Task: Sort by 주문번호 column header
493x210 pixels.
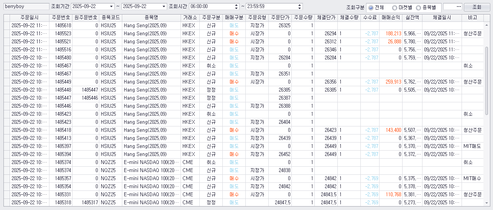Action: pyautogui.click(x=61, y=18)
